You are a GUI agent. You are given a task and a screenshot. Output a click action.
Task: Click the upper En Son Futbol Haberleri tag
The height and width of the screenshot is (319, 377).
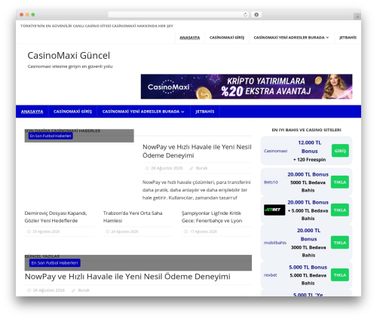[51, 136]
